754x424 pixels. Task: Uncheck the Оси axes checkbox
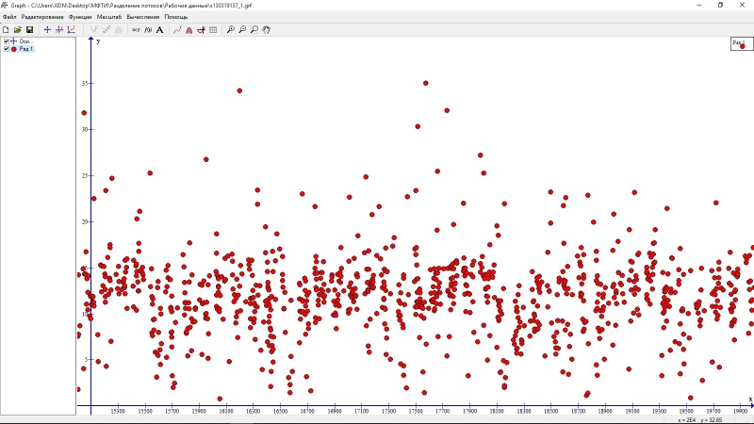7,41
